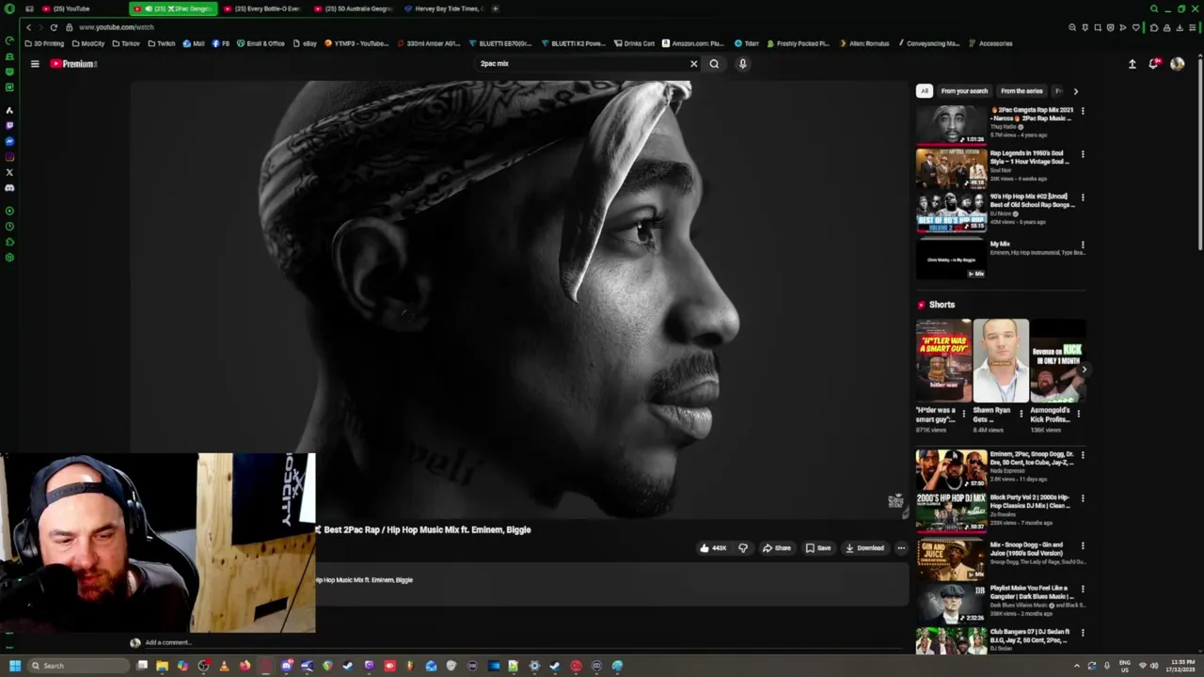Open the taskbar volume speaker icon
This screenshot has height=677, width=1204.
pyautogui.click(x=1154, y=666)
